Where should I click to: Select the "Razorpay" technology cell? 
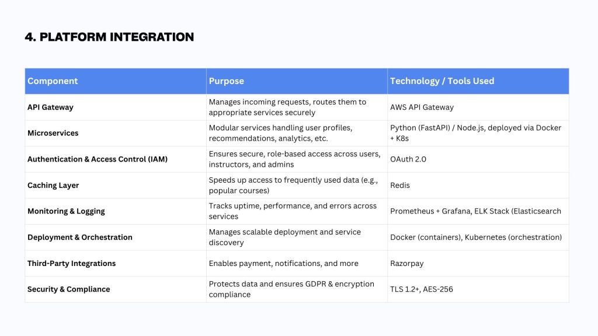tap(407, 264)
